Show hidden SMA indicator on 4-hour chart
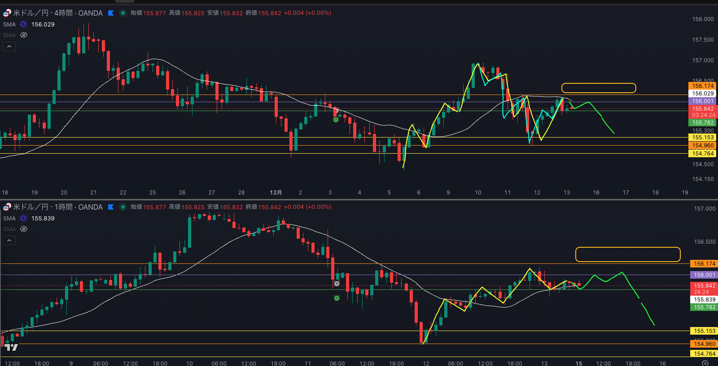The width and height of the screenshot is (718, 366). coord(24,35)
